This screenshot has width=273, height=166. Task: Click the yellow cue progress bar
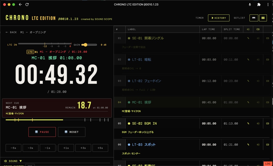tap(57, 120)
